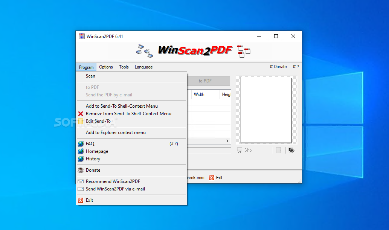Select Recommend WinScan2PDF
Screen dimensions: 389x230
pyautogui.click(x=131, y=181)
